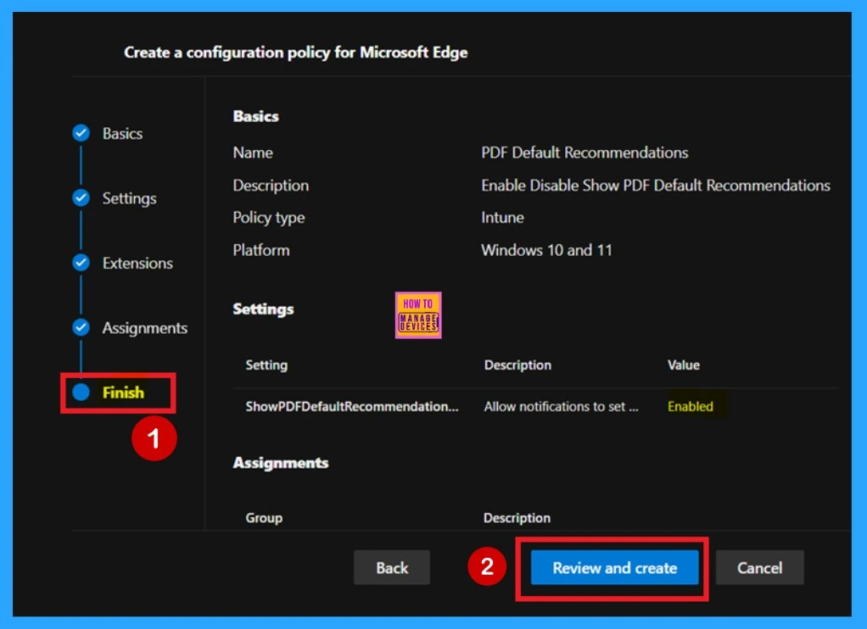
Task: Click the ShowPDFDefaultRecommendation... setting row
Action: [x=534, y=407]
